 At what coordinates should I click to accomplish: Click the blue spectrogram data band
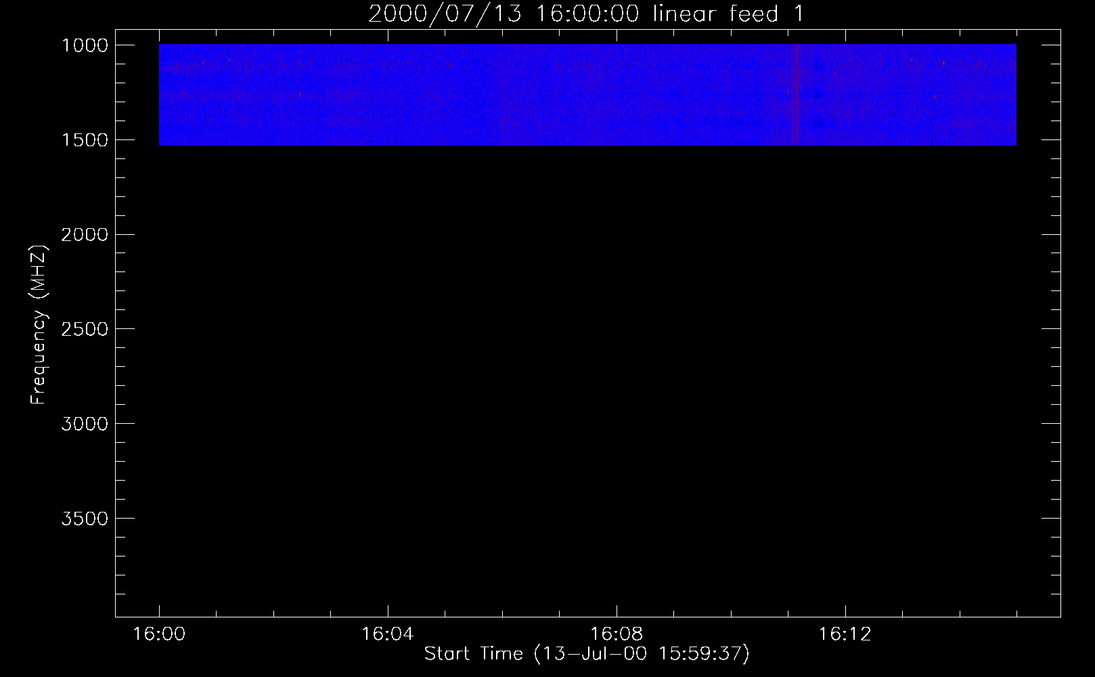(587, 95)
